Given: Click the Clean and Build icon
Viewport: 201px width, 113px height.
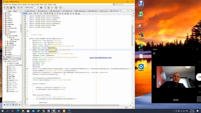Looking at the screenshot, I should click(x=49, y=8).
